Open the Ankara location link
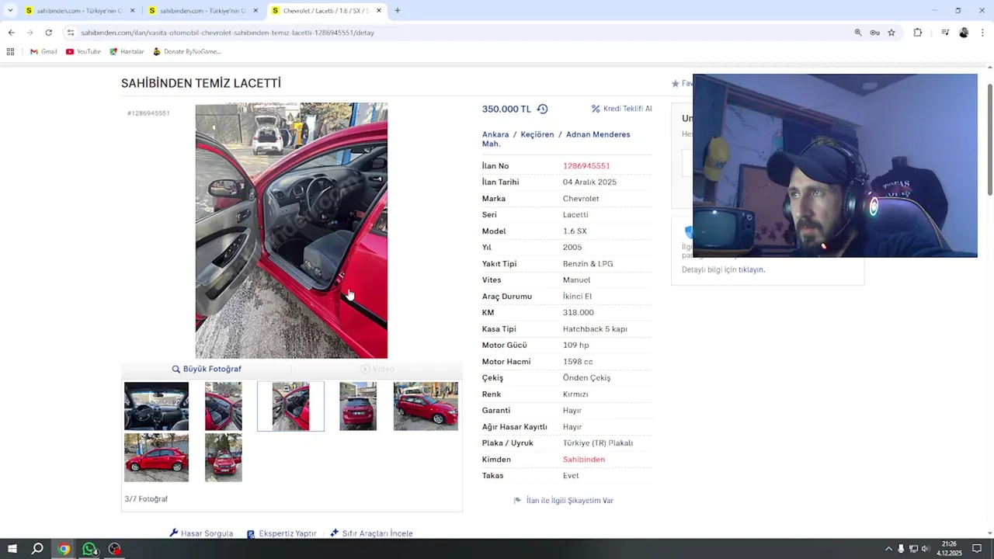994x559 pixels. (x=495, y=134)
